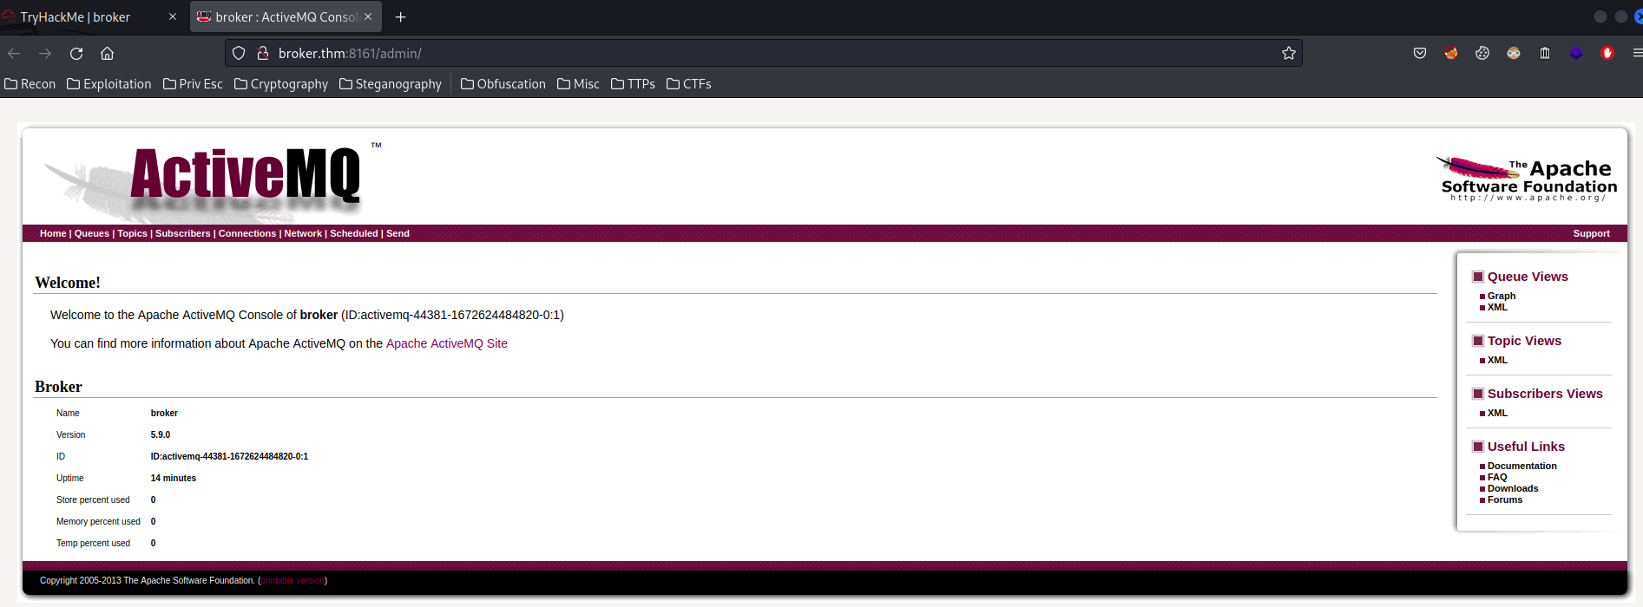Open the CTFs bookmarks folder
Image resolution: width=1643 pixels, height=607 pixels.
(x=689, y=84)
